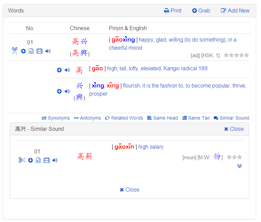Play the speaker audio for 高兴
261x222 pixels.
tap(48, 51)
